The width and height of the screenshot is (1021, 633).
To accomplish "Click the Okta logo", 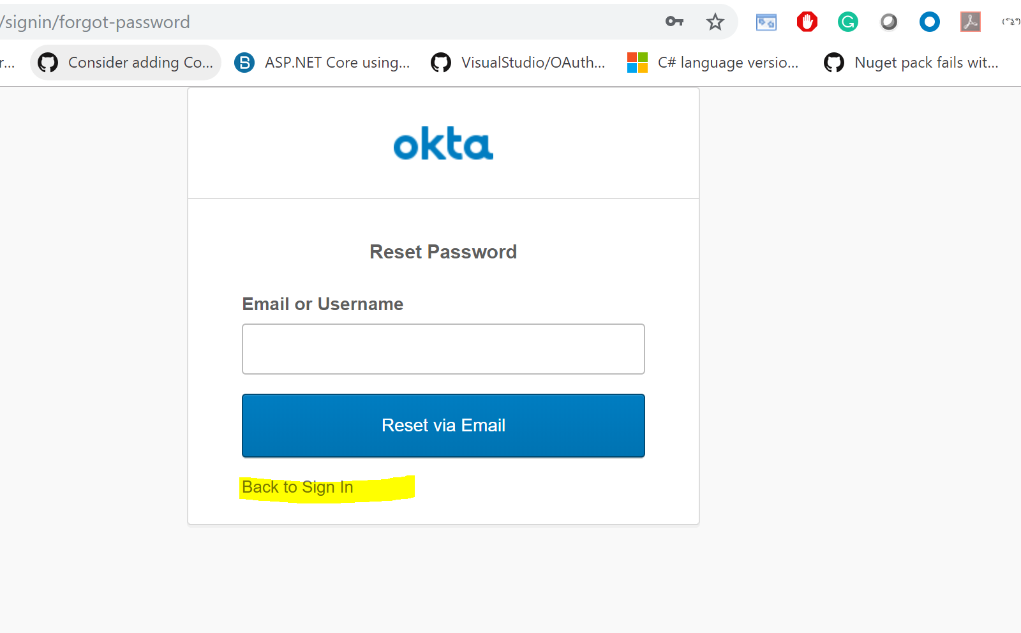I will (x=443, y=144).
